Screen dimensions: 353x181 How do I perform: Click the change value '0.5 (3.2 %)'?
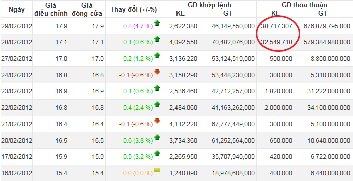pyautogui.click(x=138, y=157)
